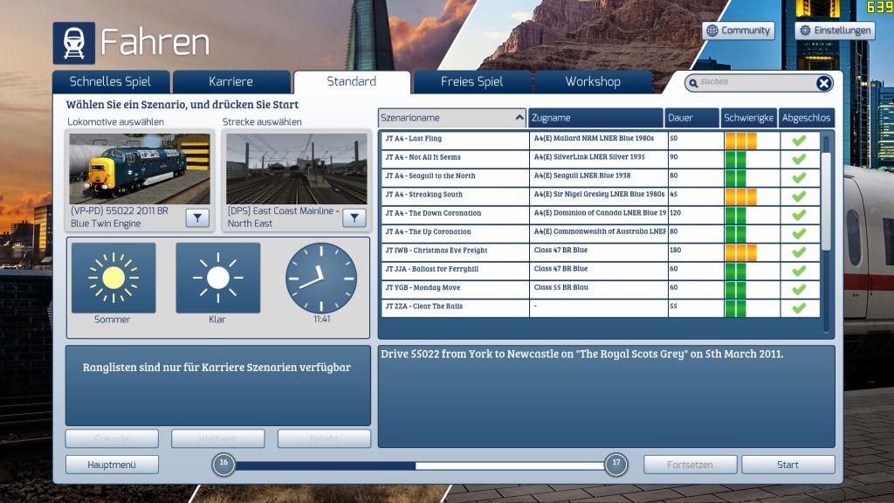Click train name A4(E) Mallard NRM LNER Blue 1980s
894x503 pixels.
pos(594,138)
